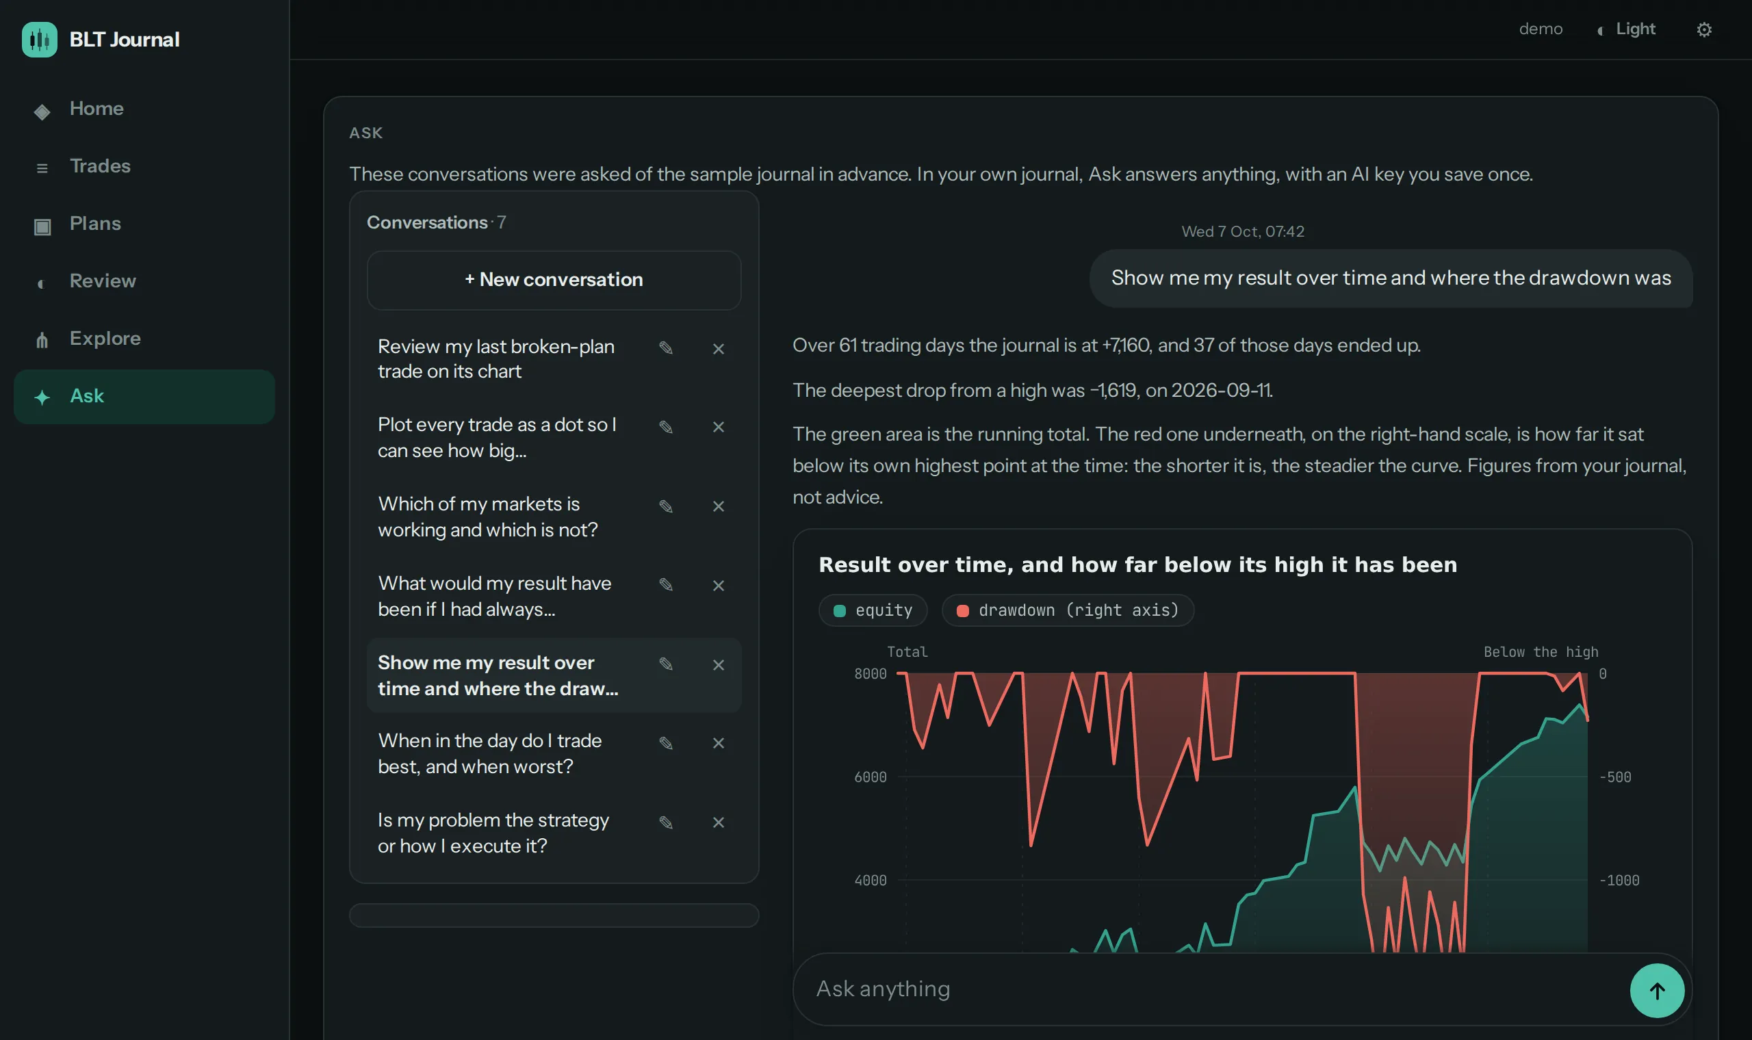Image resolution: width=1752 pixels, height=1040 pixels.
Task: Select 'Show me my result over time' conversation
Action: [x=498, y=675]
